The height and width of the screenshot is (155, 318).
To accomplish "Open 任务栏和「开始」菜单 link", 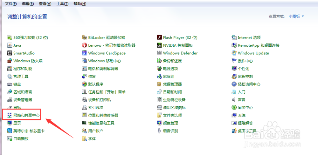I will [x=107, y=92].
